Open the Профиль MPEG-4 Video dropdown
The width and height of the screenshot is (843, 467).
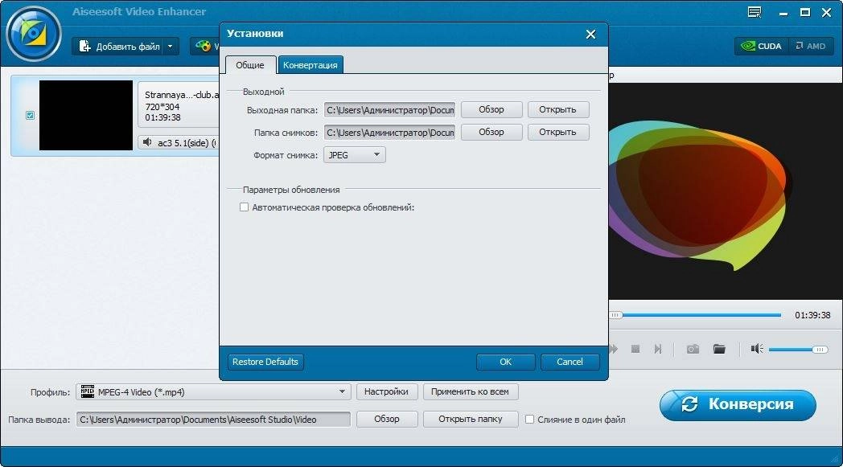coord(213,391)
